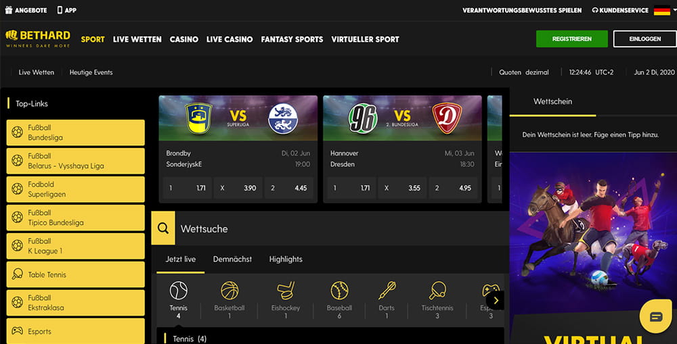The image size is (677, 344).
Task: Click the Registrieren button
Action: (571, 39)
